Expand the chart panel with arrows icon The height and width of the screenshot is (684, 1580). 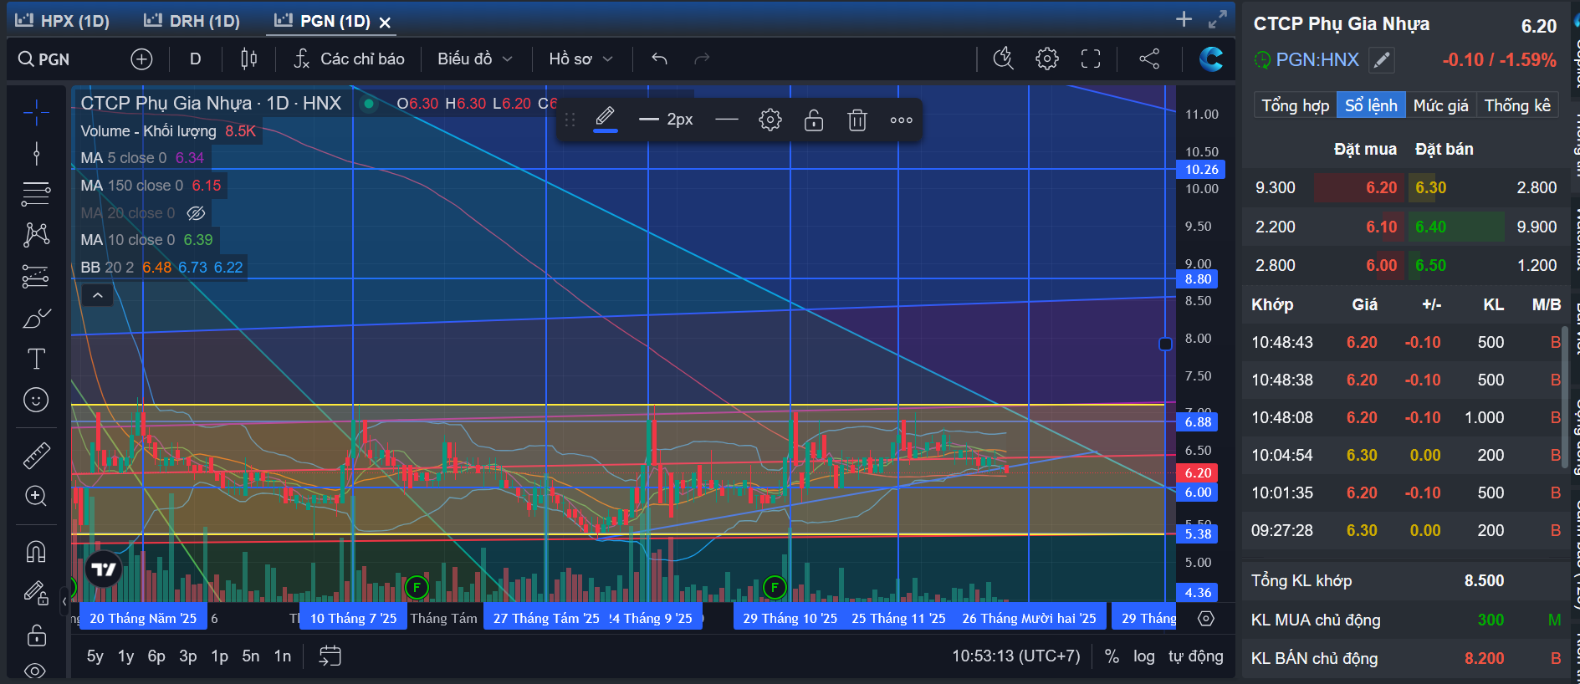(x=1218, y=19)
